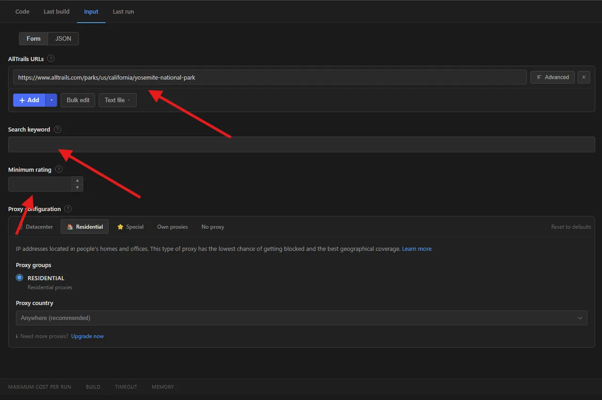This screenshot has width=602, height=400.
Task: Select the No proxy tab
Action: click(x=213, y=227)
